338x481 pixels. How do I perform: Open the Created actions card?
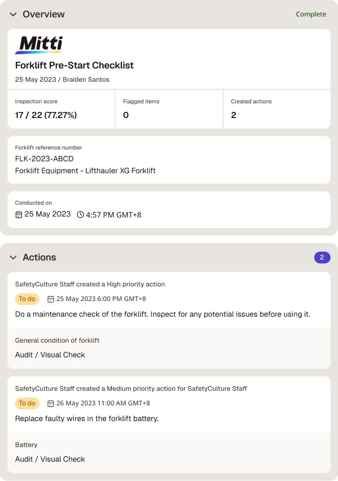coord(277,109)
